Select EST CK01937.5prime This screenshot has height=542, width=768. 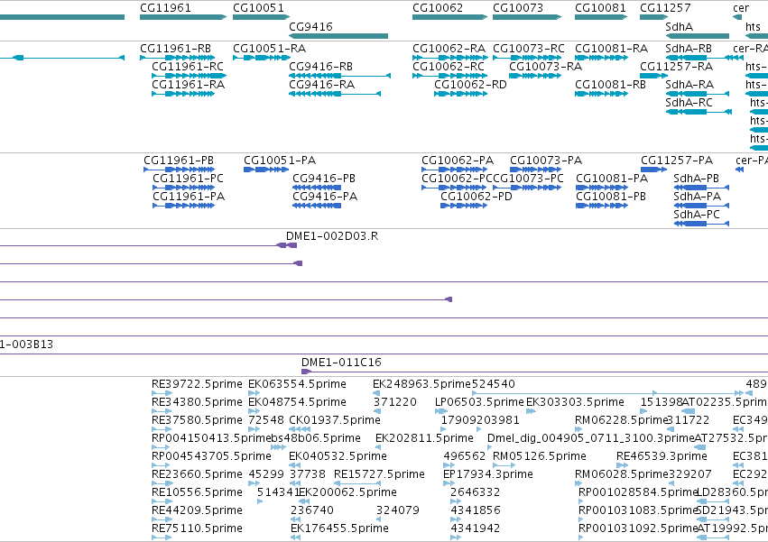tap(300, 429)
